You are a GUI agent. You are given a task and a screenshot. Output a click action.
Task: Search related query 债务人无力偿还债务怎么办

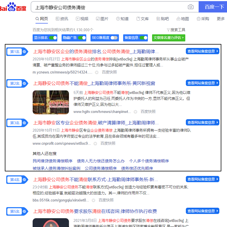(101, 161)
